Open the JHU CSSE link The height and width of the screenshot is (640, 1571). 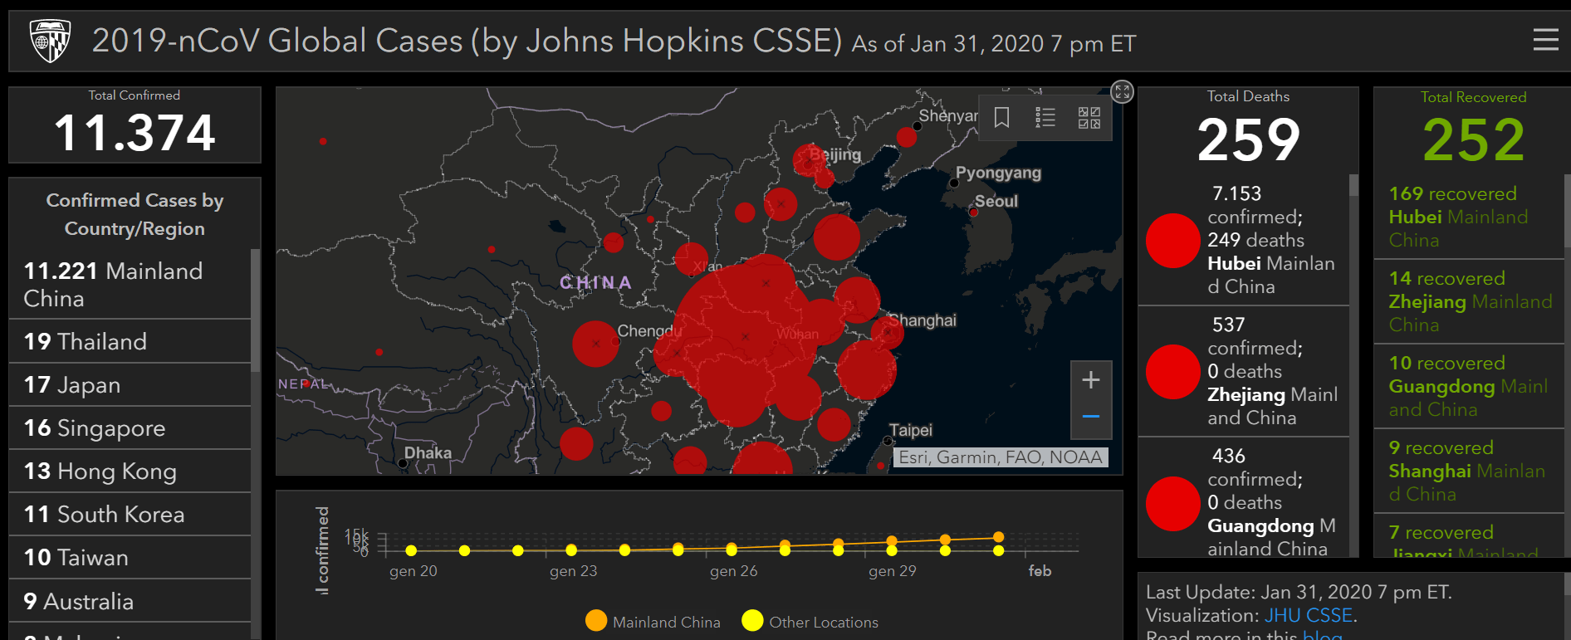pyautogui.click(x=1309, y=615)
